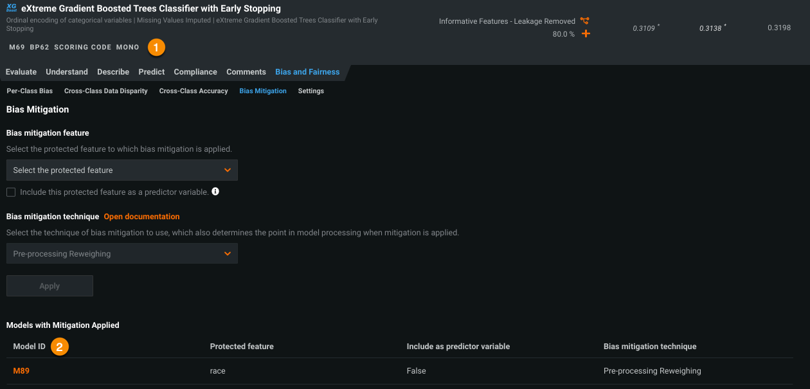Viewport: 810px width, 389px height.
Task: Open the documentation link
Action: click(141, 217)
